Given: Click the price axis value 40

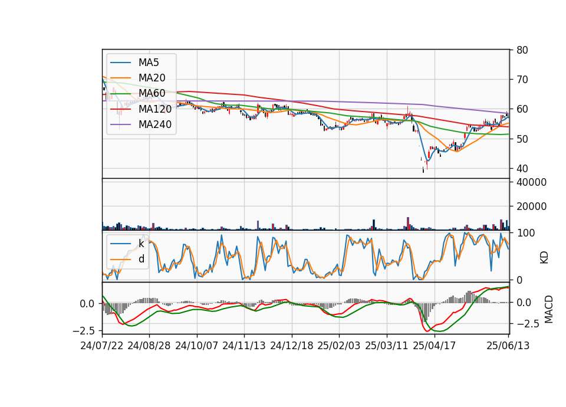Looking at the screenshot, I should coord(522,169).
